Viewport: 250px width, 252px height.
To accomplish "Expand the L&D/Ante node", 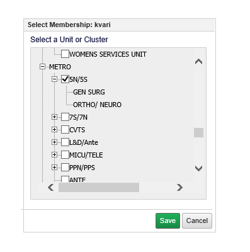I will 54,142.
